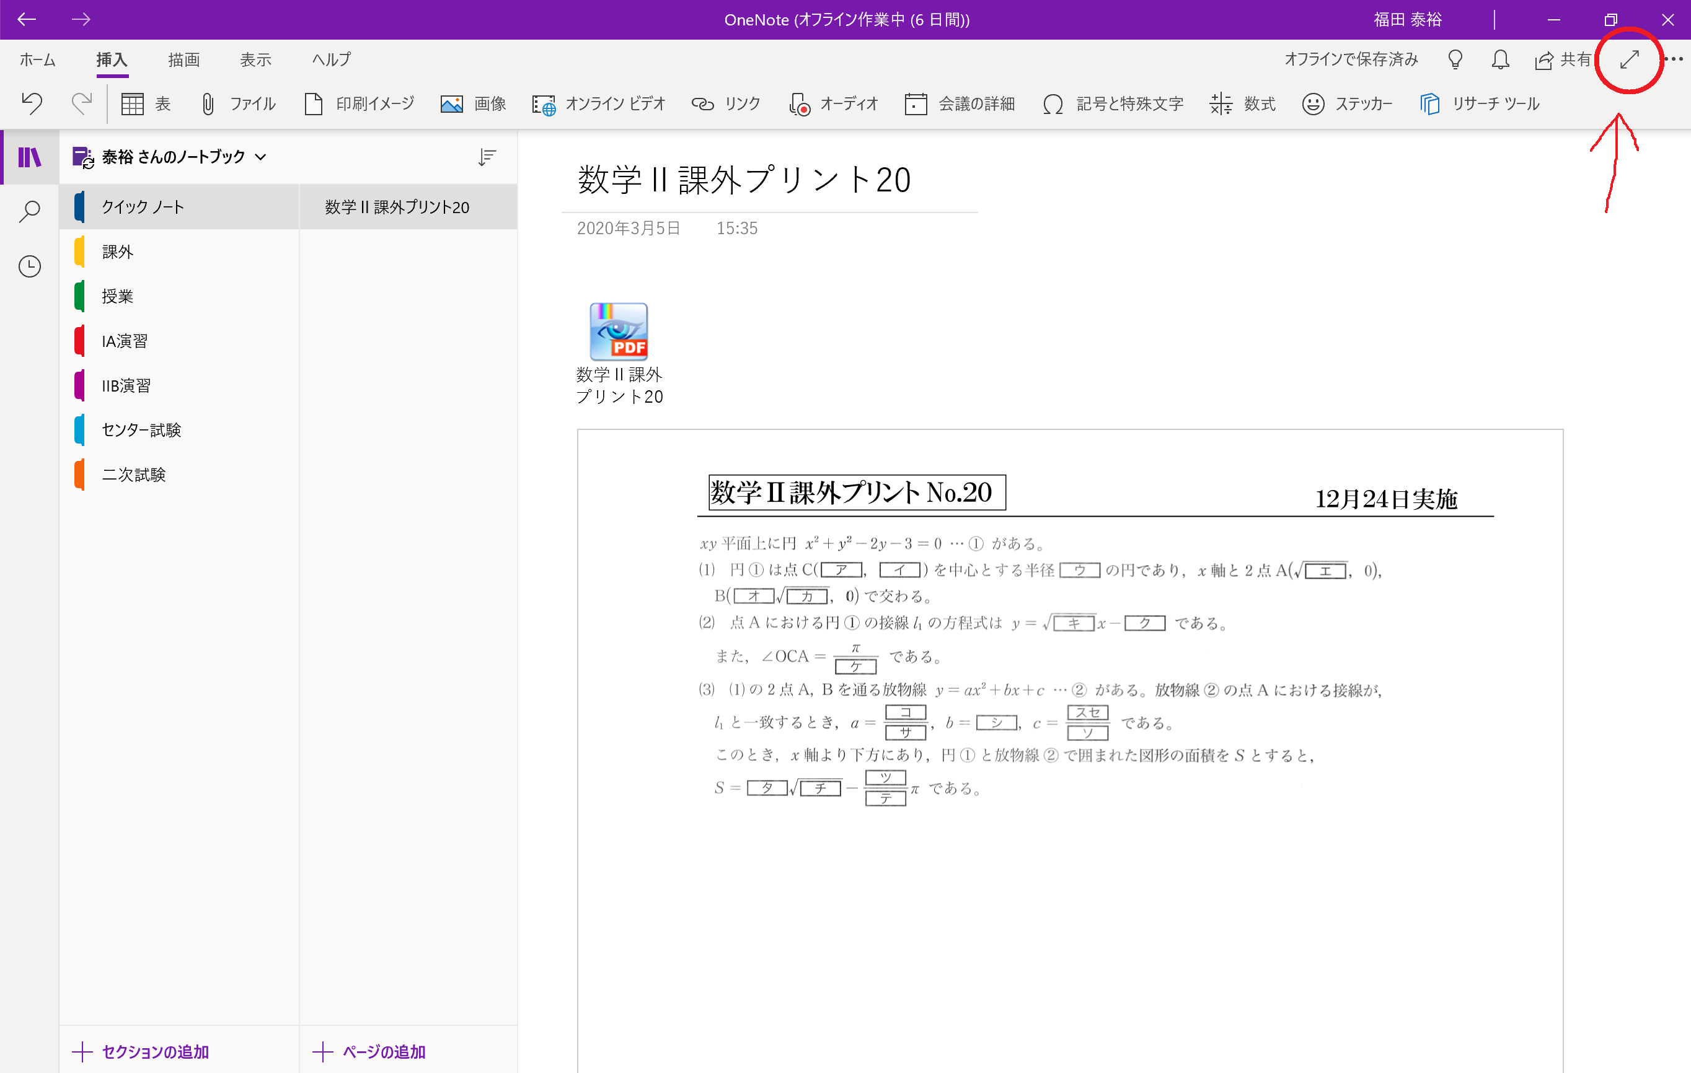Enter full screen mode with the arrows icon
The image size is (1691, 1073).
pos(1629,59)
